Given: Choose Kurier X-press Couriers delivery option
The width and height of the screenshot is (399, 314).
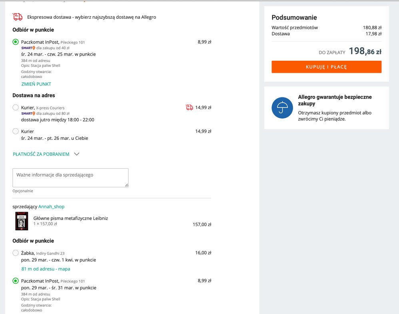Looking at the screenshot, I should click(x=16, y=107).
